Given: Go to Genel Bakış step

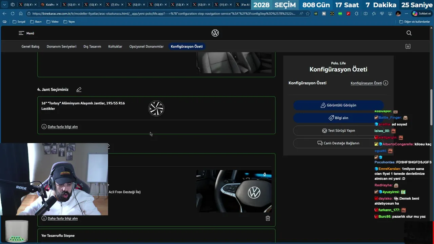Looking at the screenshot, I should 31,46.
